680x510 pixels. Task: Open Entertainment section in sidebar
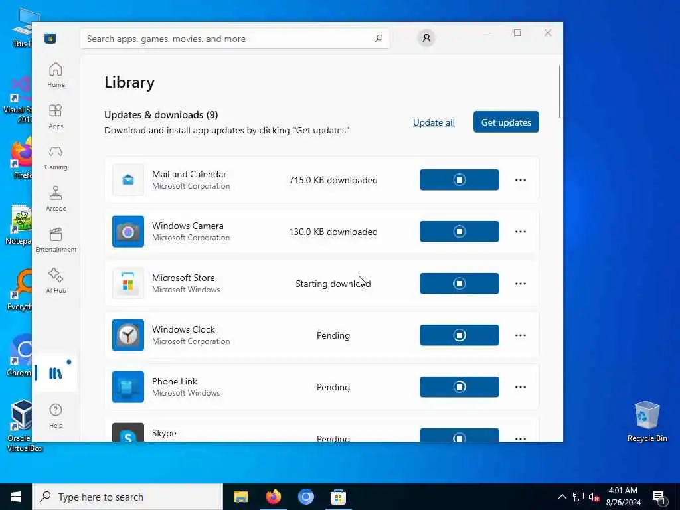(56, 240)
